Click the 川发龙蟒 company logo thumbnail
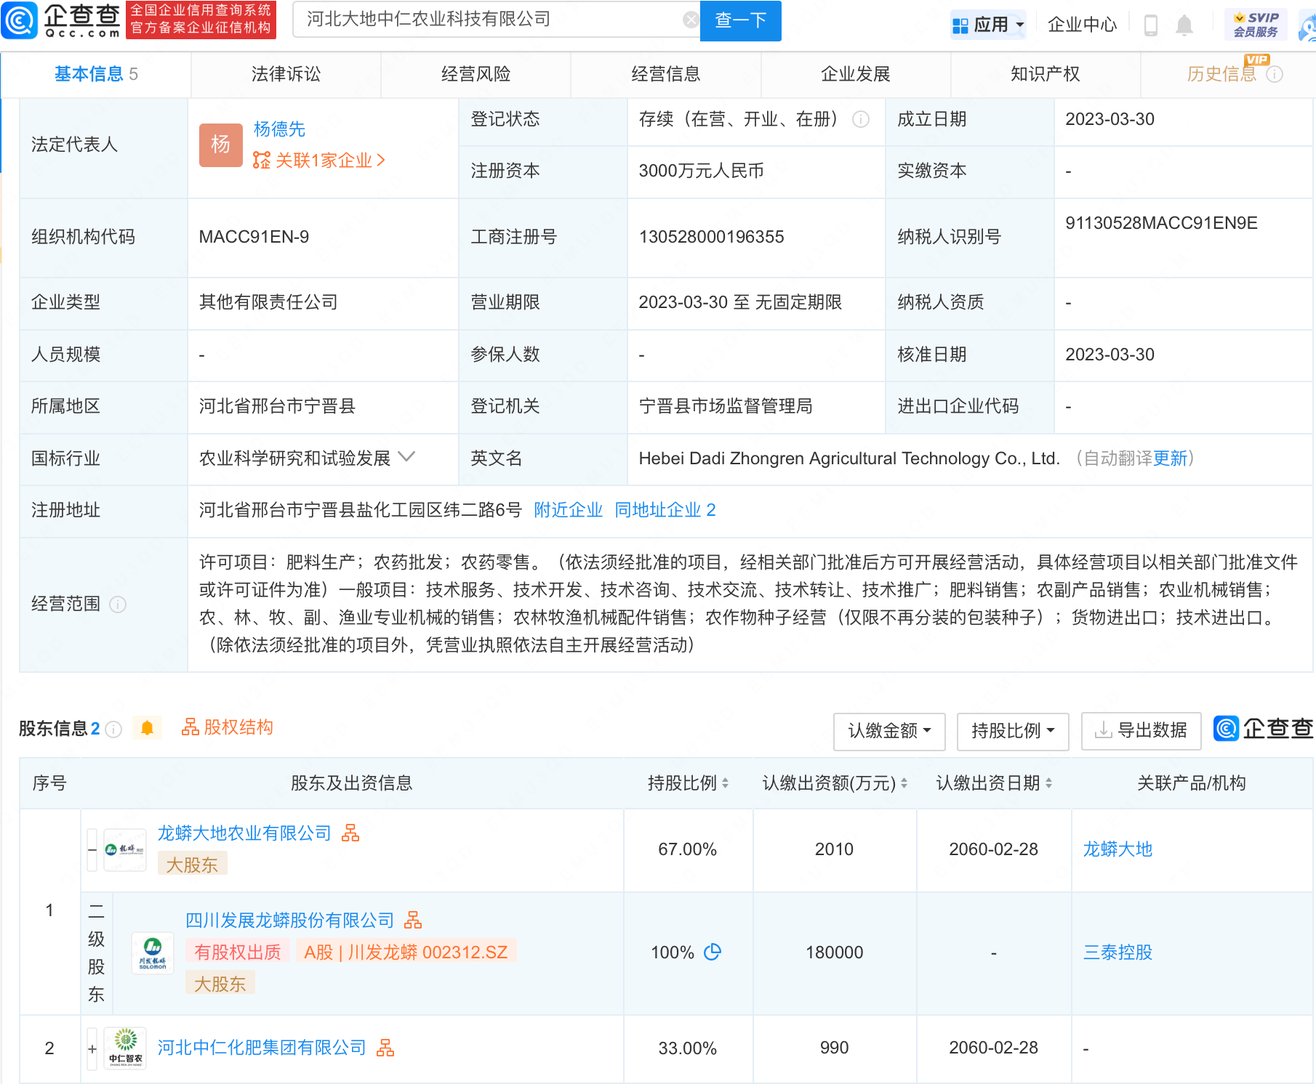The width and height of the screenshot is (1316, 1084). (x=153, y=952)
